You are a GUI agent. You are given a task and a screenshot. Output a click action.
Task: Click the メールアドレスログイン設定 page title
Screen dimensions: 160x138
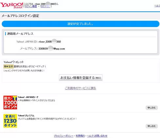pyautogui.click(x=20, y=16)
